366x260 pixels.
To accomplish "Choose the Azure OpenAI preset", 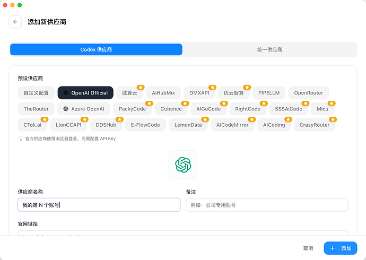I will 84,109.
